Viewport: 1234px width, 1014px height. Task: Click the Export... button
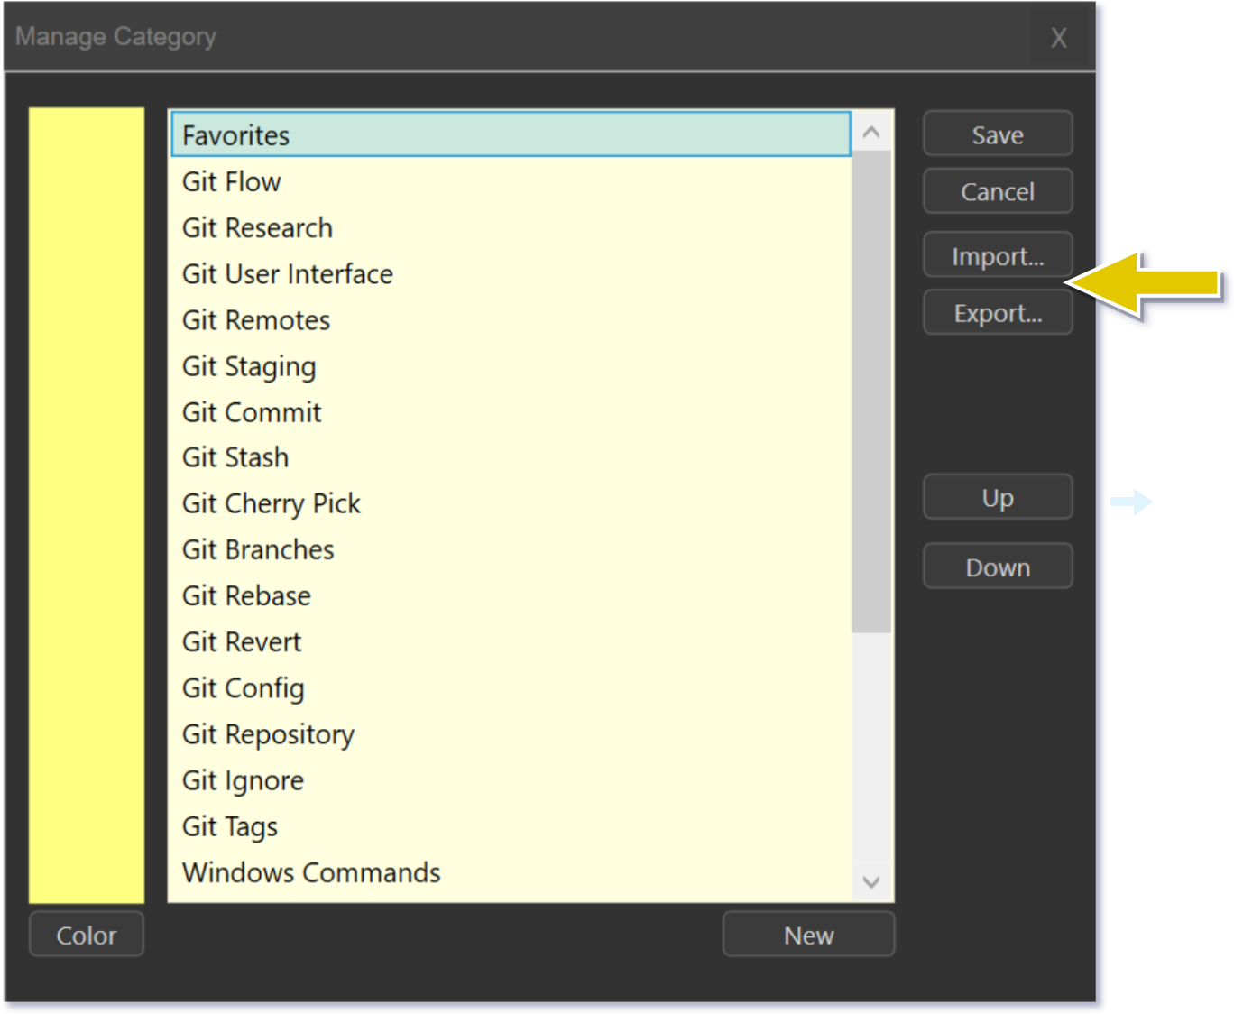(997, 313)
